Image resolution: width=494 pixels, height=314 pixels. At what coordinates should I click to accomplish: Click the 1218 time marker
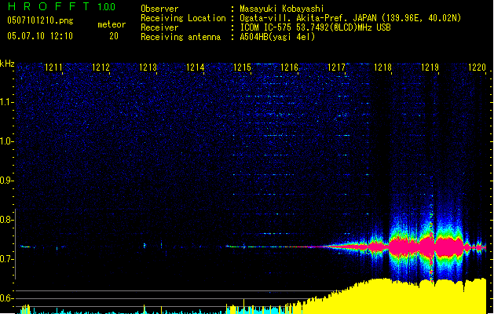pos(382,68)
